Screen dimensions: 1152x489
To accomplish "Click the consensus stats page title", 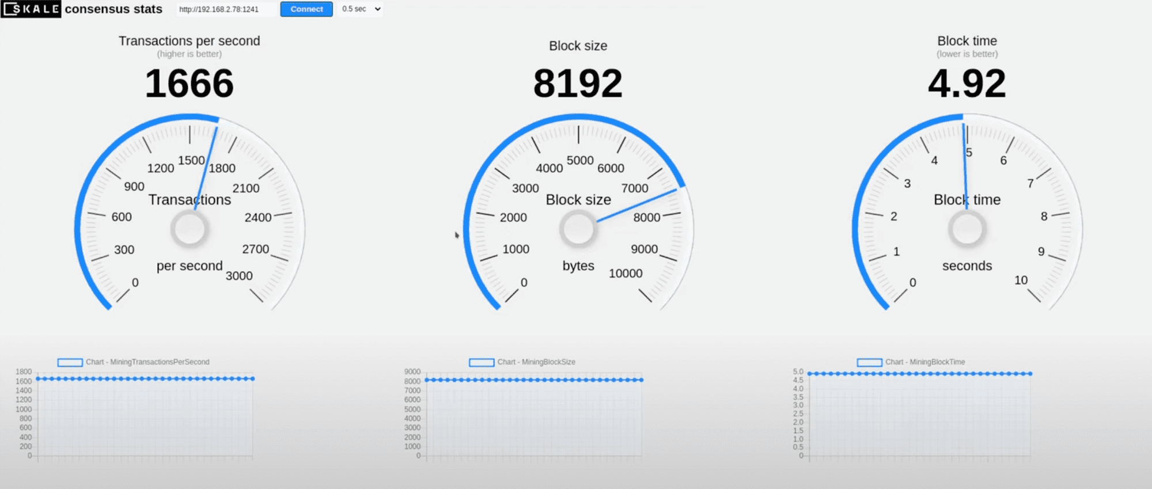I will point(113,9).
